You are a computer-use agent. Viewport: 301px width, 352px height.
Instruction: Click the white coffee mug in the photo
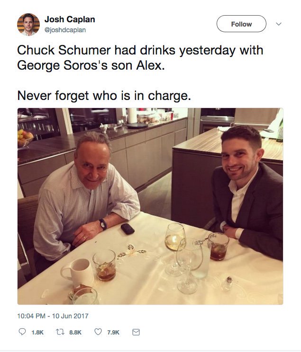[77, 273]
